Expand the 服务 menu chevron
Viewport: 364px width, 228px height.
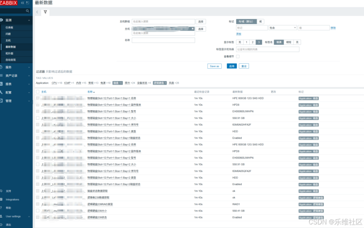[x=29, y=67]
